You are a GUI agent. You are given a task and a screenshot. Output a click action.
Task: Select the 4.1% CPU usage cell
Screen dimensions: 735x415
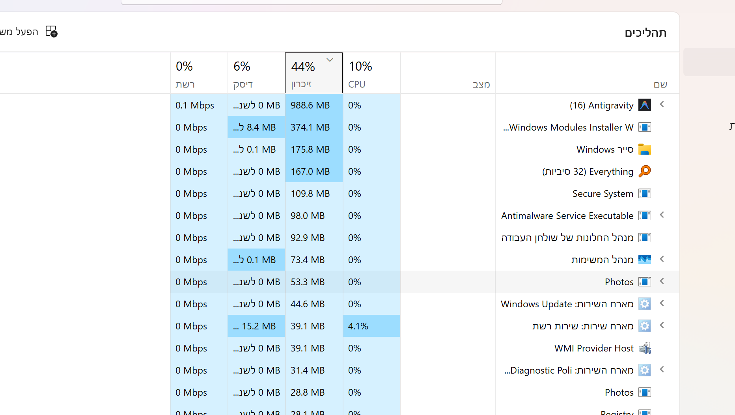371,326
